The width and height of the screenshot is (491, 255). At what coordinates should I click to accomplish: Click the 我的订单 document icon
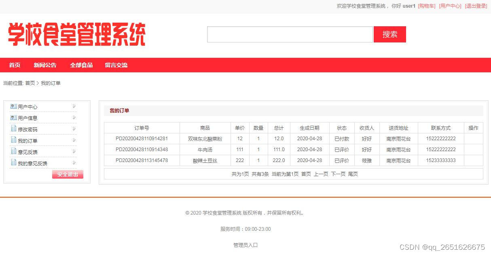click(14, 140)
